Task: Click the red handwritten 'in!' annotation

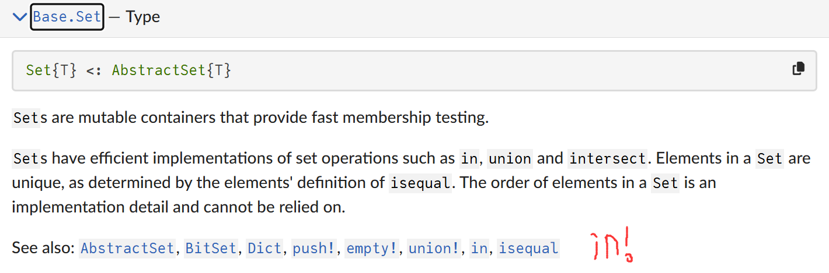Action: (611, 247)
